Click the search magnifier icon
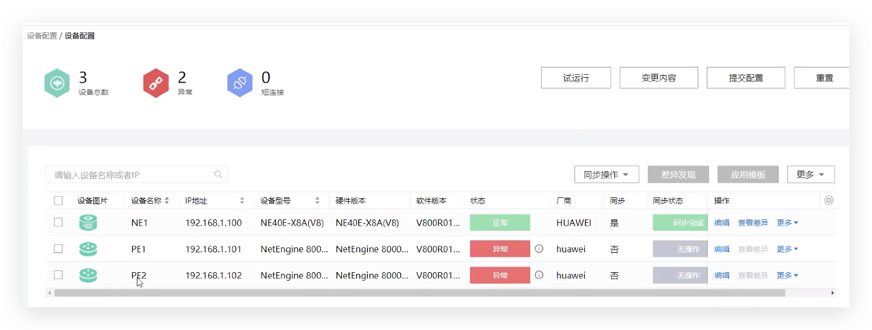This screenshot has height=330, width=872. [x=218, y=175]
